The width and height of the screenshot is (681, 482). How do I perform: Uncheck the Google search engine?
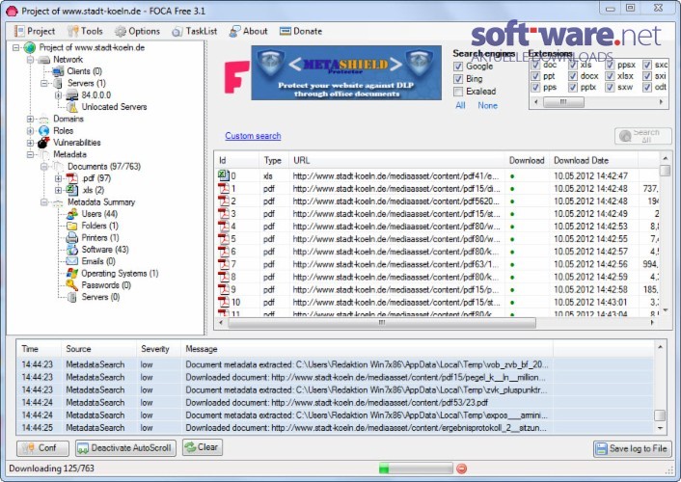click(458, 67)
